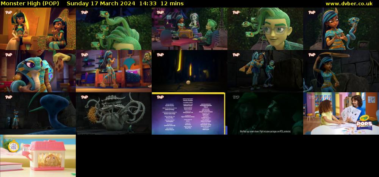Open thumbnail of girl walking in bedroom

click(x=114, y=71)
